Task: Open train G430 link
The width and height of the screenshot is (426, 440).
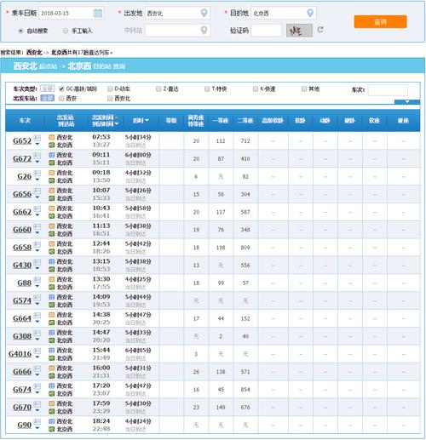Action: (22, 265)
